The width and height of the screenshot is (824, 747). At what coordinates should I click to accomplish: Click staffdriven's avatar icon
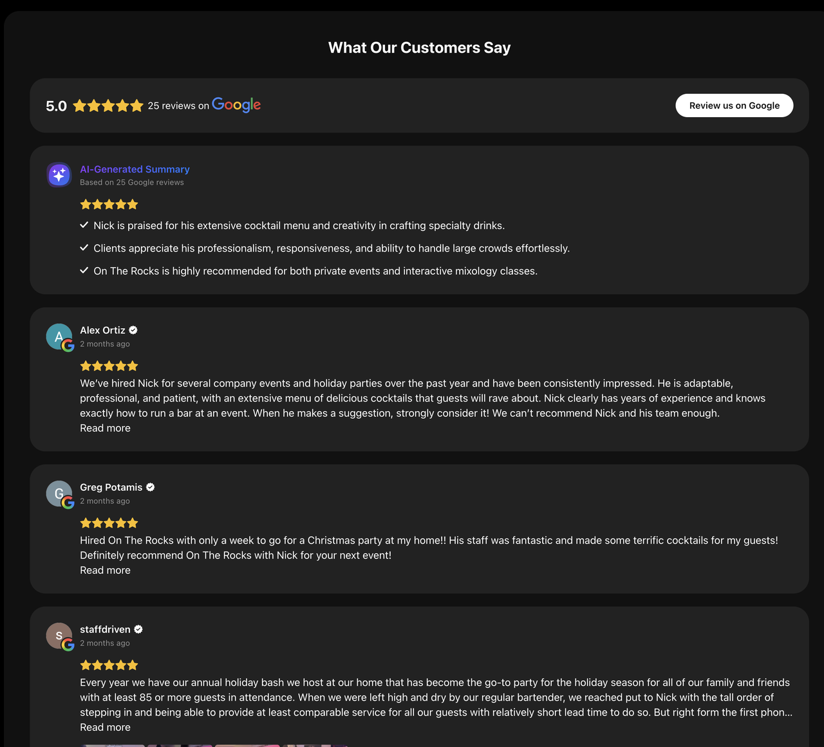[x=59, y=636]
